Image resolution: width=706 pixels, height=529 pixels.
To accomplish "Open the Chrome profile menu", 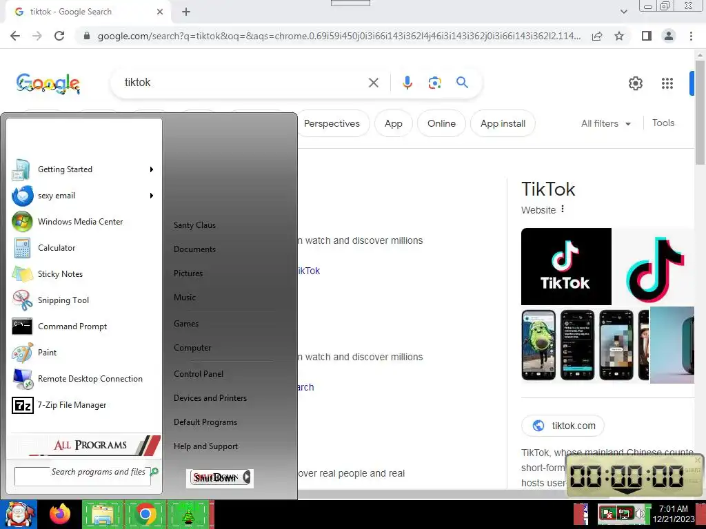I will pyautogui.click(x=669, y=36).
